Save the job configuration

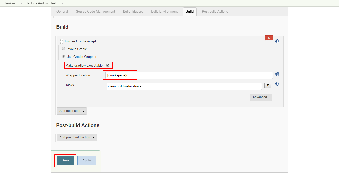coord(65,160)
